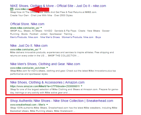This screenshot has height=115, width=141.
Task: Follow the Men's Products. Nike.com sitelink
Action: tap(24, 37)
